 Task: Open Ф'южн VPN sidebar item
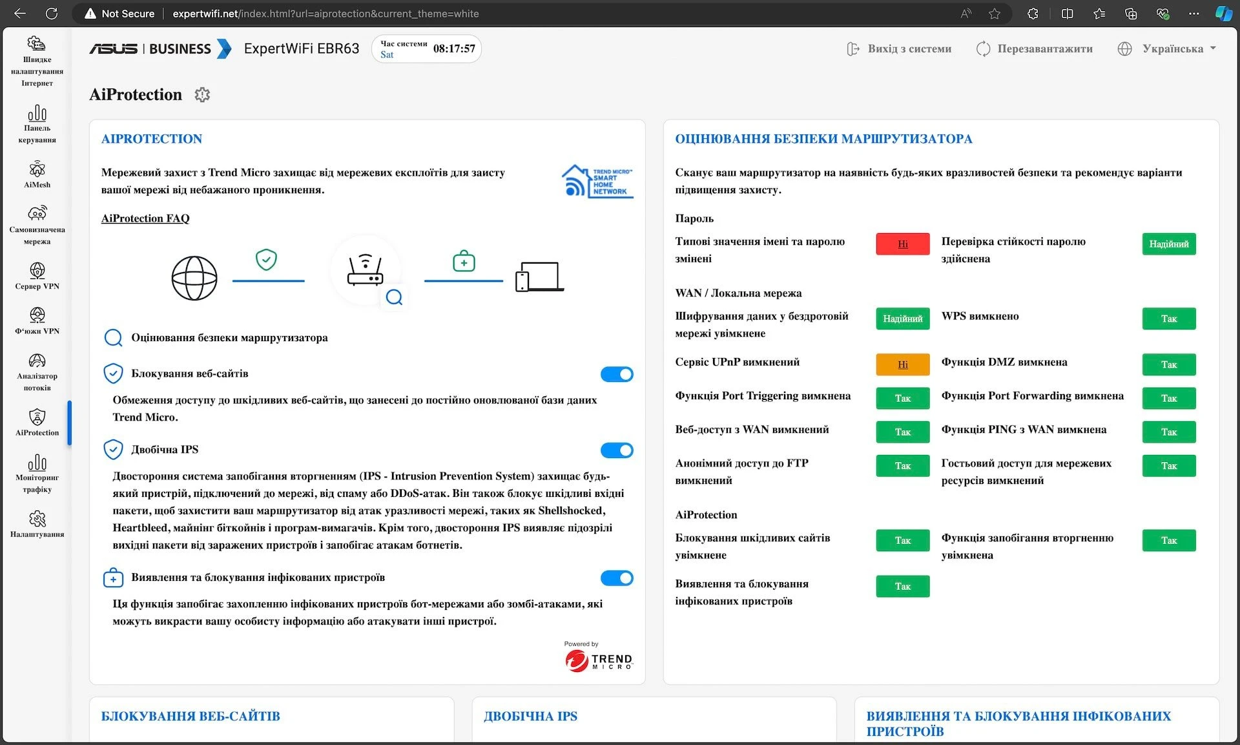click(37, 321)
